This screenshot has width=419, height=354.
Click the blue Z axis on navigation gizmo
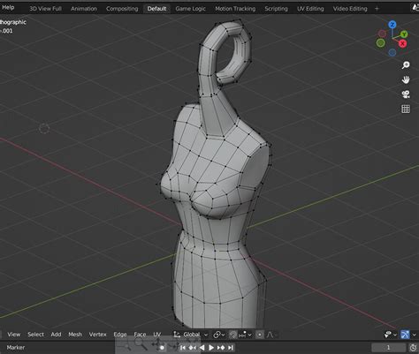392,25
